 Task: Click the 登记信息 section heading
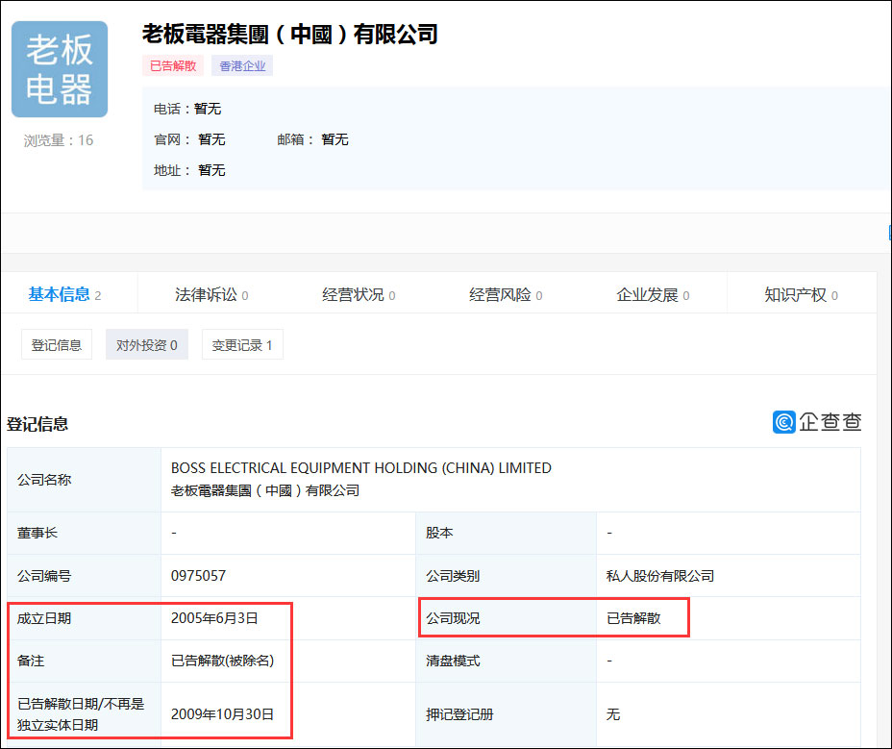(37, 423)
